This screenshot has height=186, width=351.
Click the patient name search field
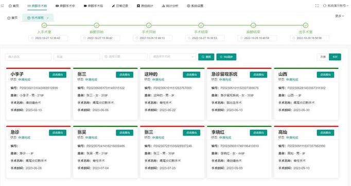click(x=28, y=57)
